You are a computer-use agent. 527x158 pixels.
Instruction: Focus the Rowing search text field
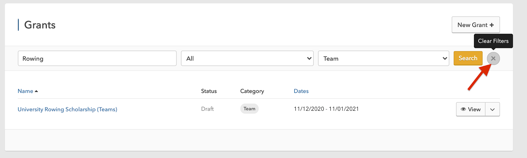click(x=97, y=58)
